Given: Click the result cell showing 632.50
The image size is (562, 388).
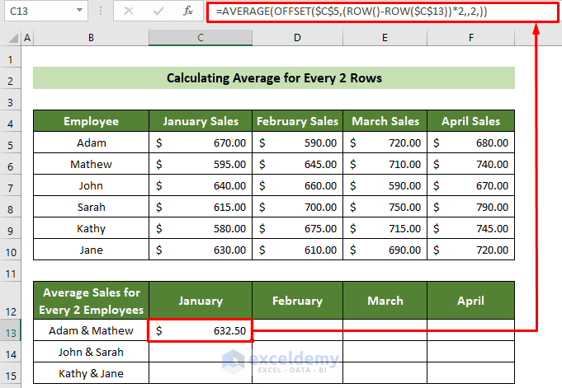Looking at the screenshot, I should pyautogui.click(x=201, y=330).
